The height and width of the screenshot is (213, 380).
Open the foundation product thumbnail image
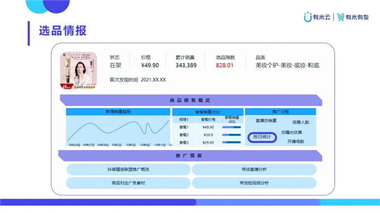coord(79,70)
